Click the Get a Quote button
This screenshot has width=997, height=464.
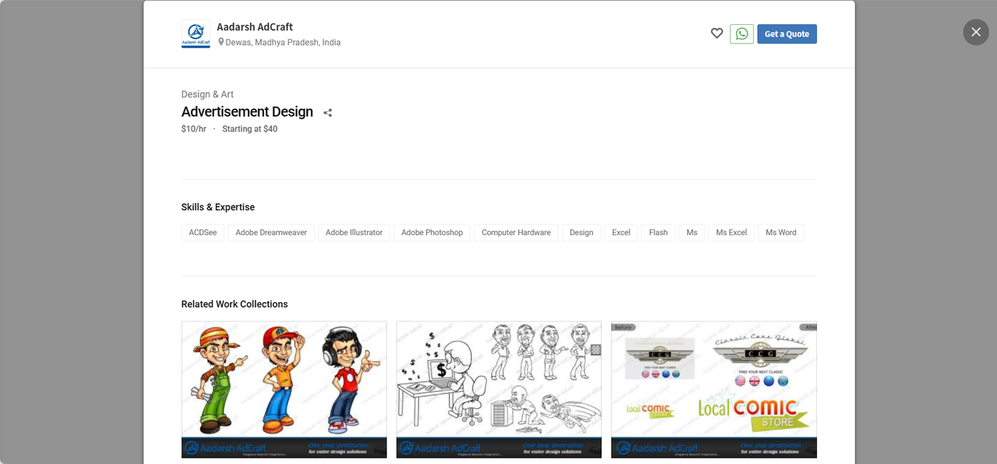(x=787, y=33)
